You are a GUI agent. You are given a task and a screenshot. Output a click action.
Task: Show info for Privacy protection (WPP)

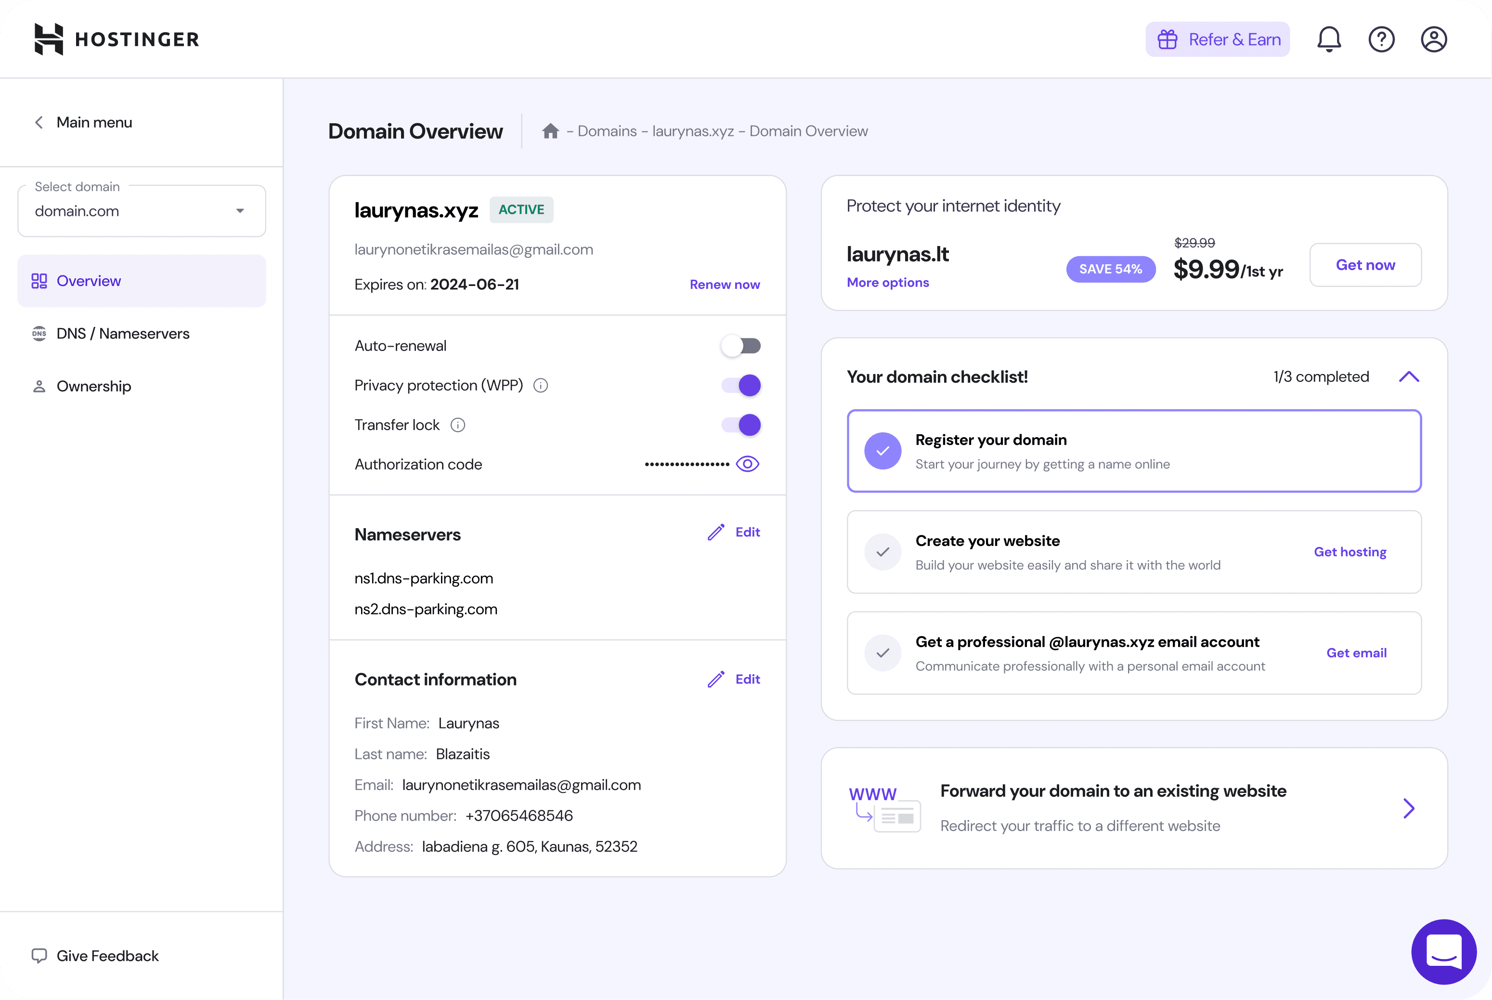coord(541,385)
